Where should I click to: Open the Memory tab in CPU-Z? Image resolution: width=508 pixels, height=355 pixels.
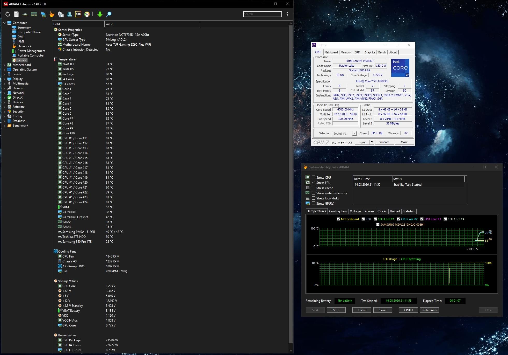point(345,52)
